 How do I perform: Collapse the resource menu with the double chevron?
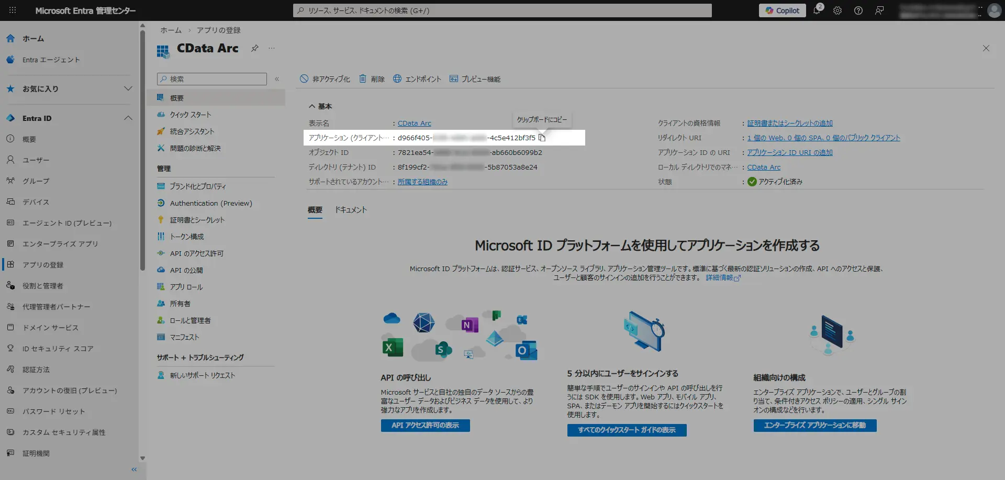pyautogui.click(x=277, y=79)
